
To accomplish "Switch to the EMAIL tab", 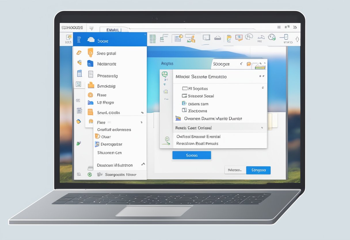I will [x=113, y=30].
